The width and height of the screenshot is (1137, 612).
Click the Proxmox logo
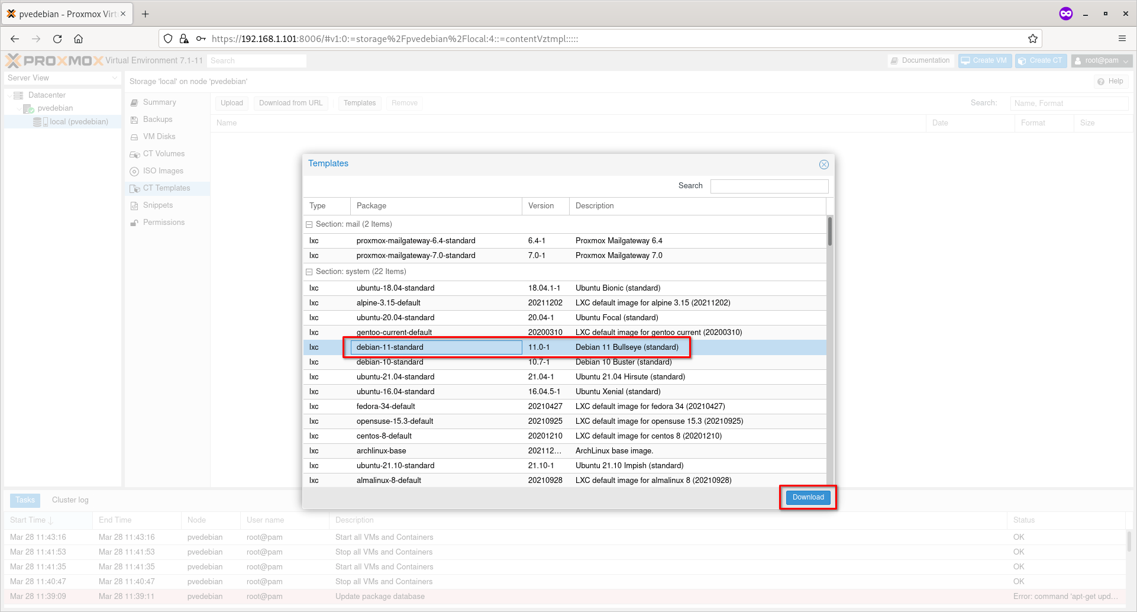click(x=54, y=60)
